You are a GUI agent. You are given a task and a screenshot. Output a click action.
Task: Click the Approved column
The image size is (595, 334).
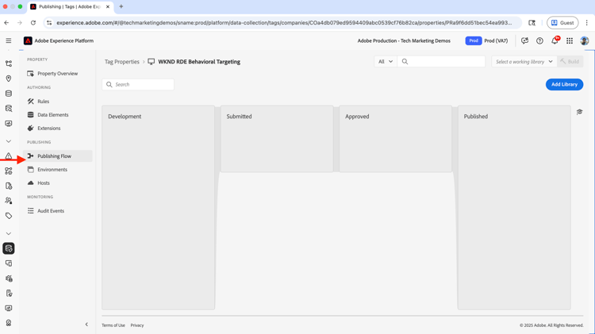pyautogui.click(x=395, y=139)
